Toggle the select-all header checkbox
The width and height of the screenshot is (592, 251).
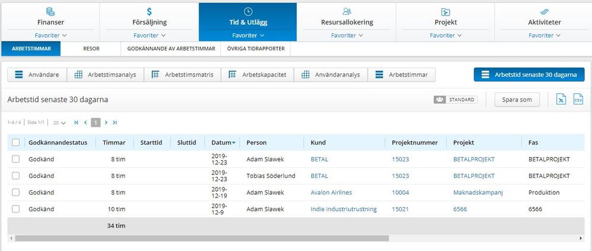pyautogui.click(x=15, y=142)
